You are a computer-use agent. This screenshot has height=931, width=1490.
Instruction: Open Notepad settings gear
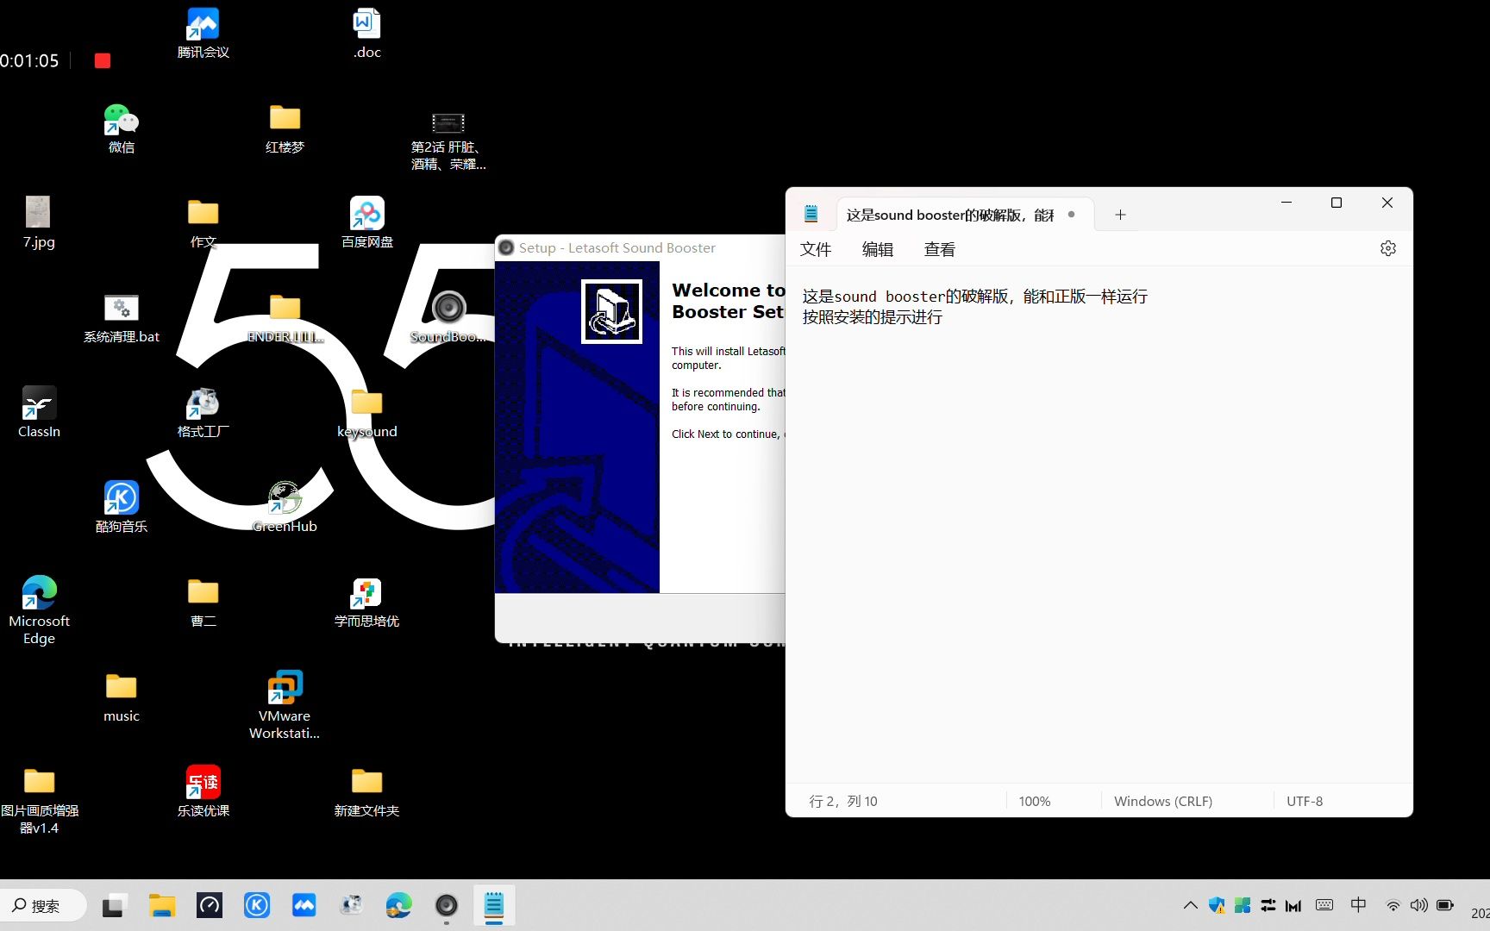[x=1388, y=248]
